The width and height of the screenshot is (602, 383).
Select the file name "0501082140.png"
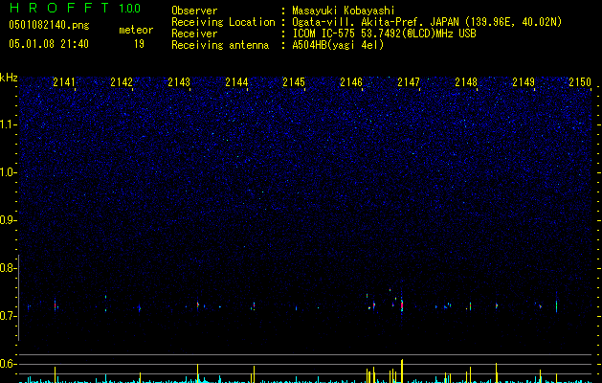click(x=49, y=25)
